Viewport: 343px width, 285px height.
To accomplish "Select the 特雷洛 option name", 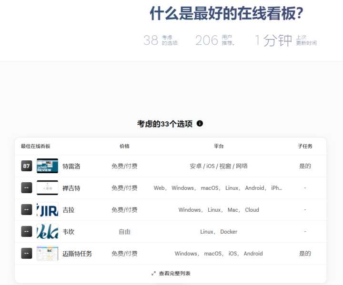I will (71, 167).
